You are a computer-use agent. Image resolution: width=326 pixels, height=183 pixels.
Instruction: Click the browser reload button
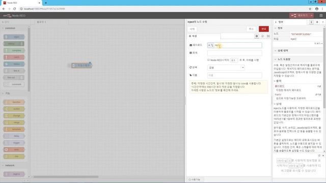tap(15, 9)
